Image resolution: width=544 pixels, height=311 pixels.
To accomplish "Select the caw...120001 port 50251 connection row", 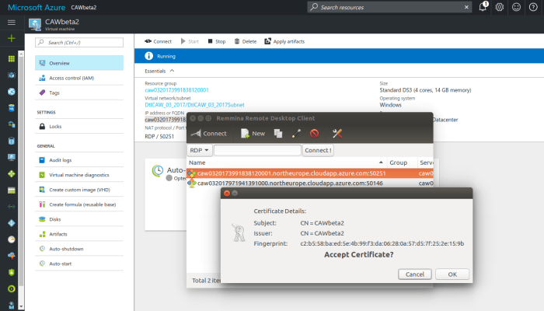I will coord(310,173).
